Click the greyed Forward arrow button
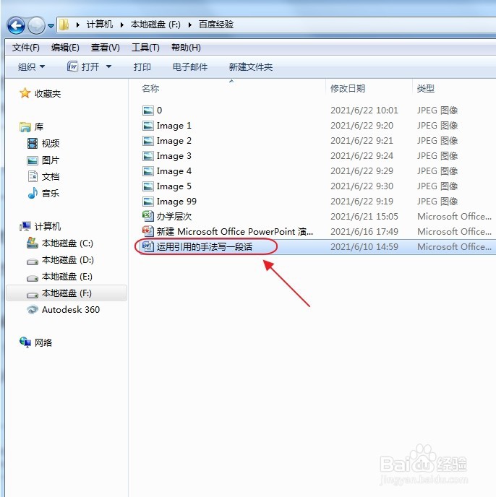Image resolution: width=496 pixels, height=497 pixels. pyautogui.click(x=36, y=25)
